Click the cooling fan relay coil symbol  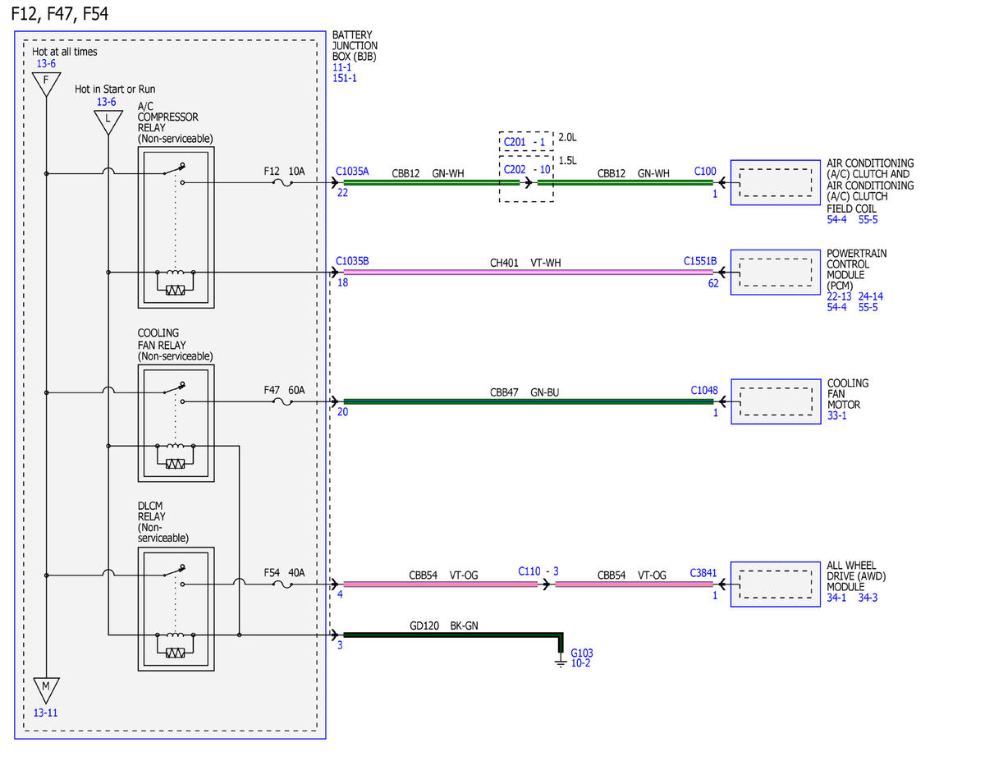point(176,456)
